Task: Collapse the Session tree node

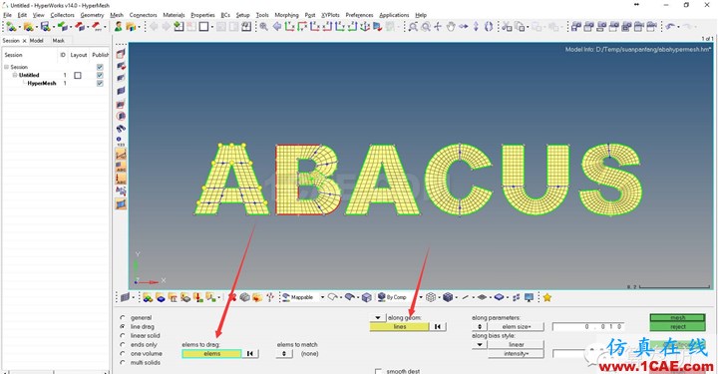Action: pos(6,67)
